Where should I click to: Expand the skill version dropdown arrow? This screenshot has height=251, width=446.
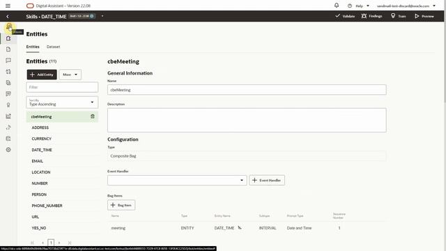[102, 16]
